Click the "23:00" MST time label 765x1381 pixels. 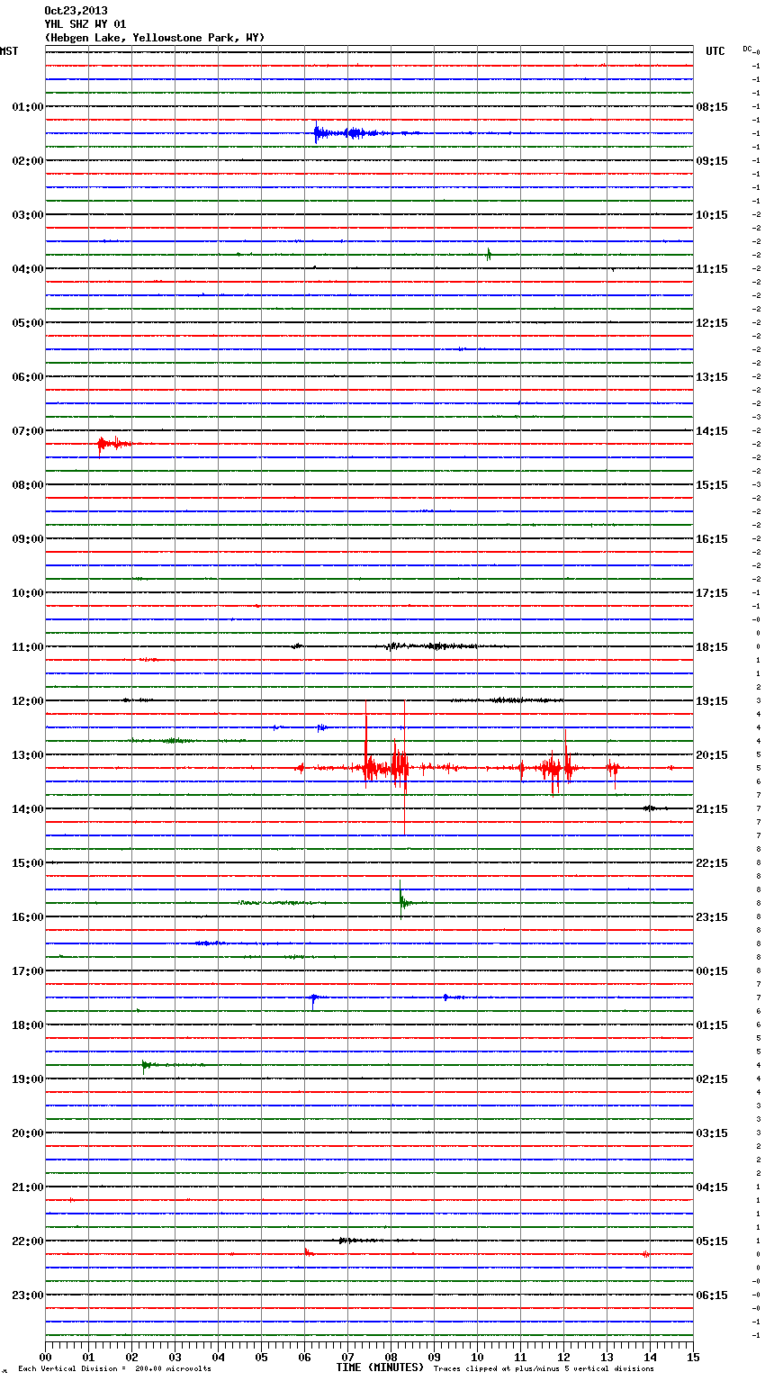pos(28,1295)
